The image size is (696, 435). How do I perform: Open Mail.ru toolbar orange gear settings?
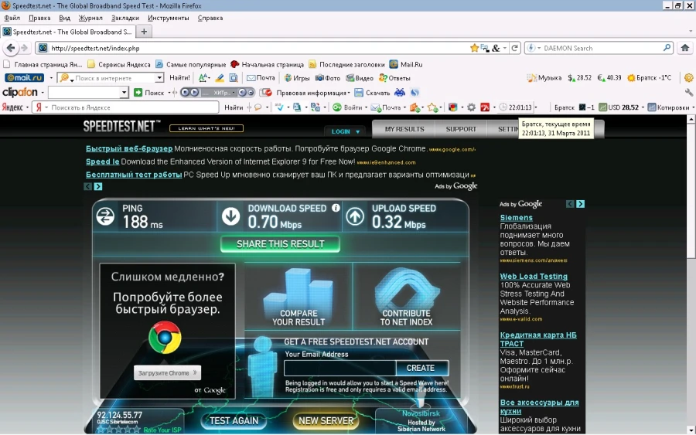pyautogui.click(x=688, y=78)
